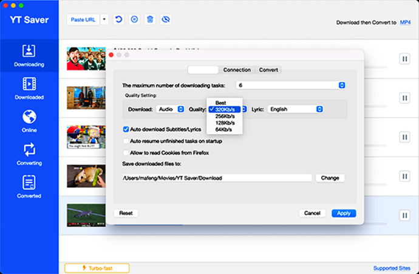Open the Converting section in sidebar

[29, 154]
